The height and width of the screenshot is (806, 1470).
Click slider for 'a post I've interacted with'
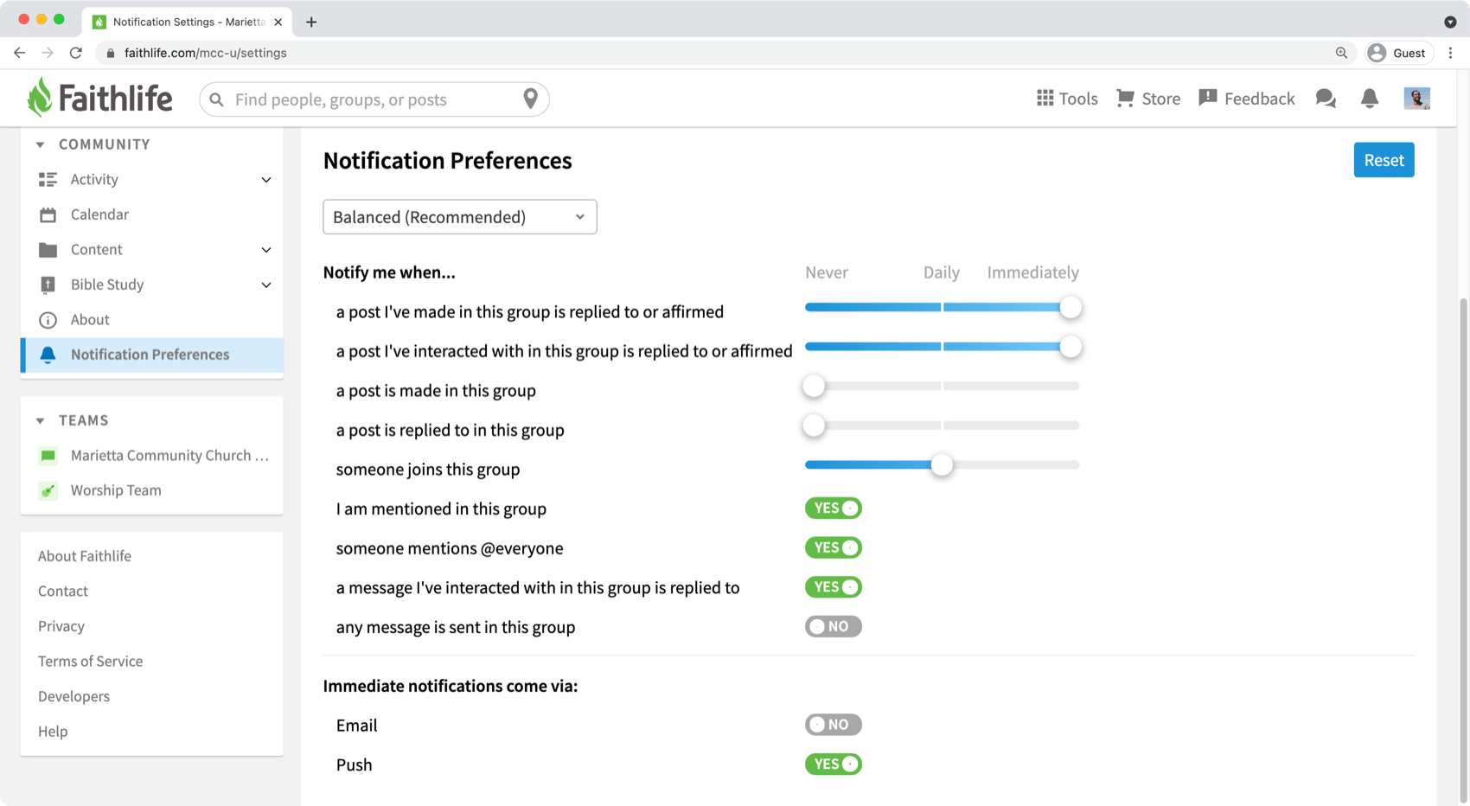coord(943,347)
